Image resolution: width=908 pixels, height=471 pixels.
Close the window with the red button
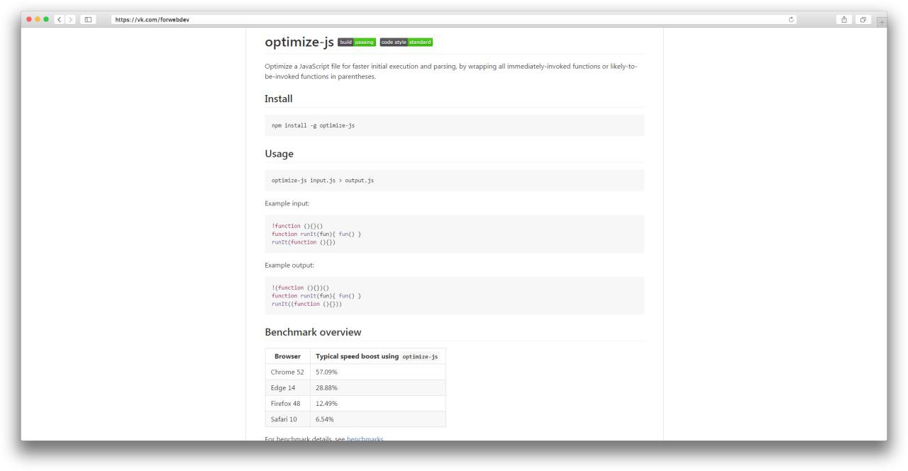29,19
